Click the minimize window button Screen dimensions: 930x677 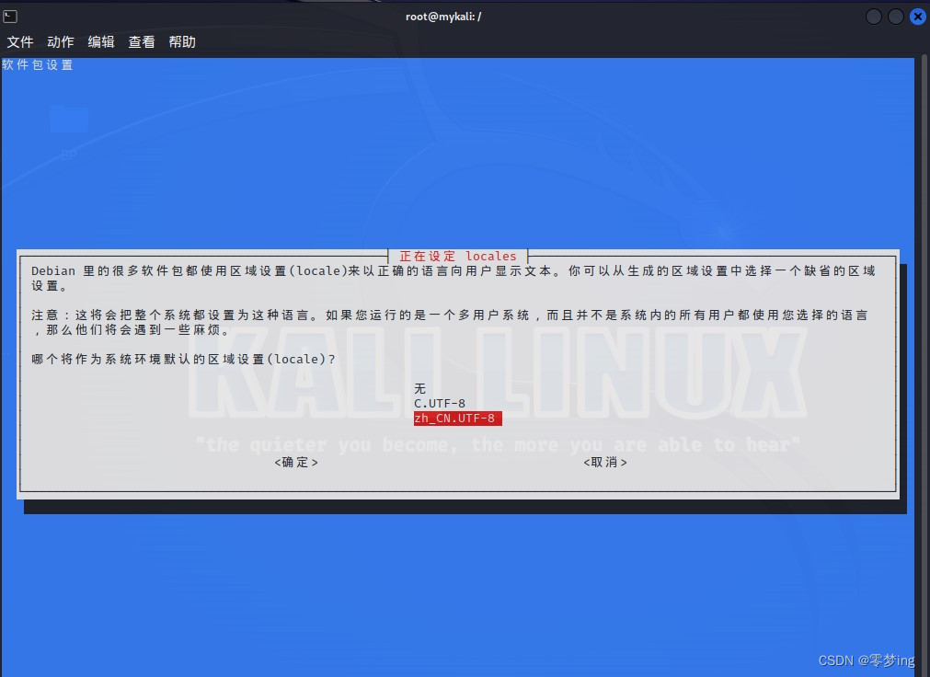874,17
